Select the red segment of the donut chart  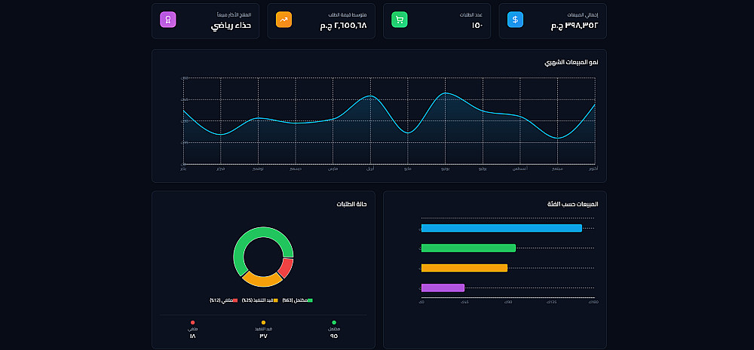pyautogui.click(x=286, y=267)
